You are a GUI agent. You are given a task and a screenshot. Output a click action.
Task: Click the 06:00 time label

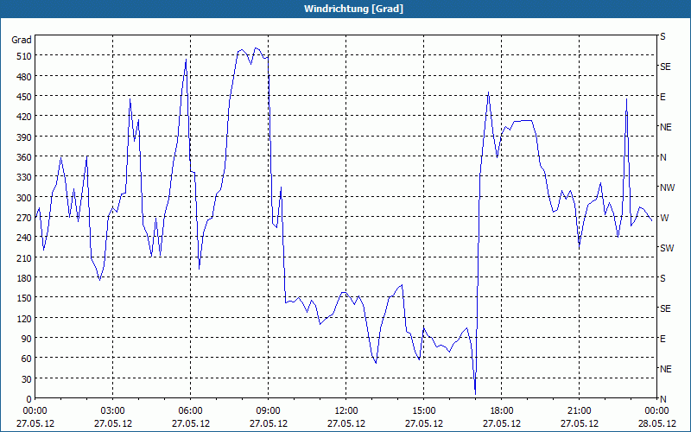click(190, 411)
